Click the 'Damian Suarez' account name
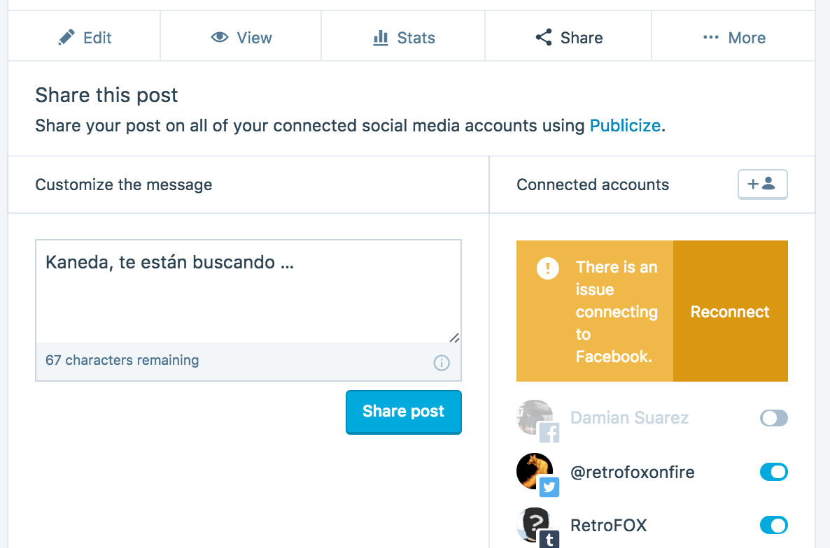Viewport: 830px width, 548px height. coord(629,418)
